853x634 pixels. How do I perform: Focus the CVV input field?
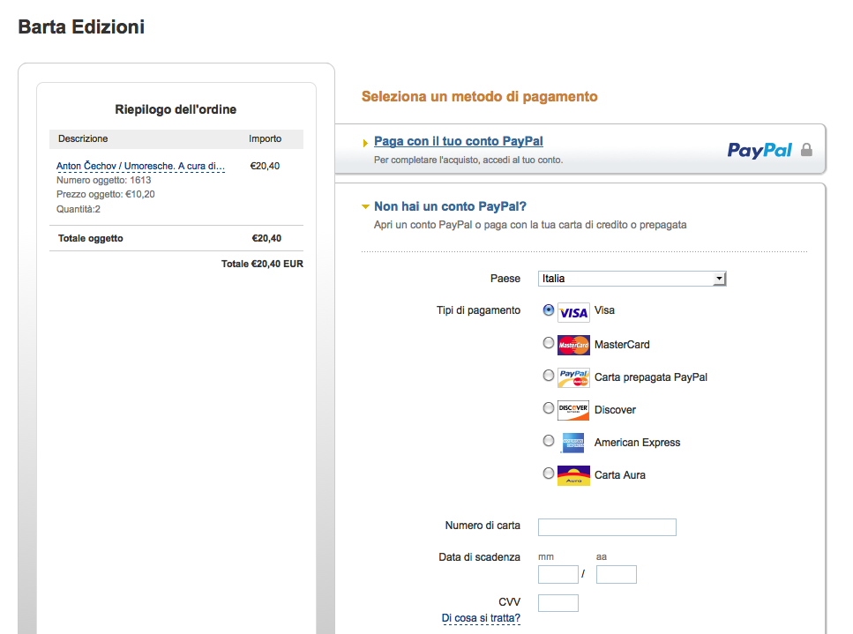pyautogui.click(x=558, y=603)
